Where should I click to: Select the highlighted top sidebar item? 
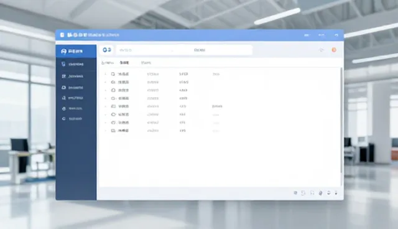click(76, 51)
